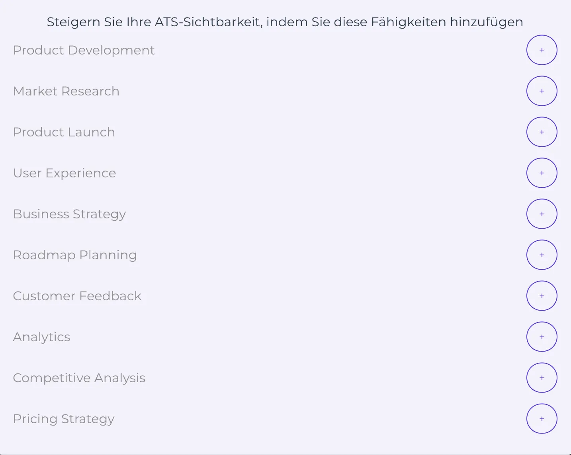Add the Analytics skill
The image size is (571, 455).
[542, 337]
